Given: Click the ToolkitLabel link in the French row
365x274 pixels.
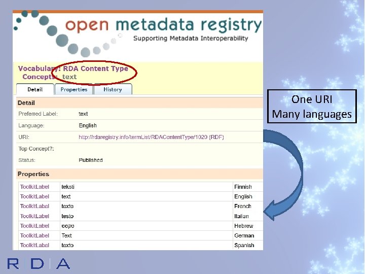Looking at the screenshot, I should 34,207.
